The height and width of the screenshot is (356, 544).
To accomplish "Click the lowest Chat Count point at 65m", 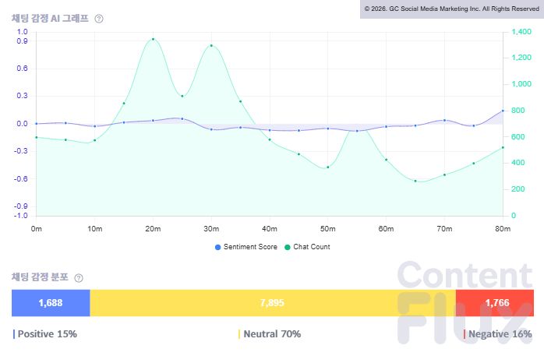I will (x=415, y=182).
